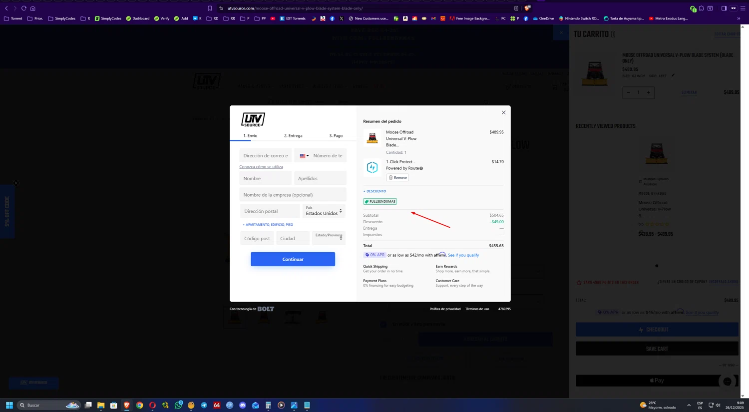749x412 pixels.
Task: Open Discord from the taskbar
Action: point(243,405)
